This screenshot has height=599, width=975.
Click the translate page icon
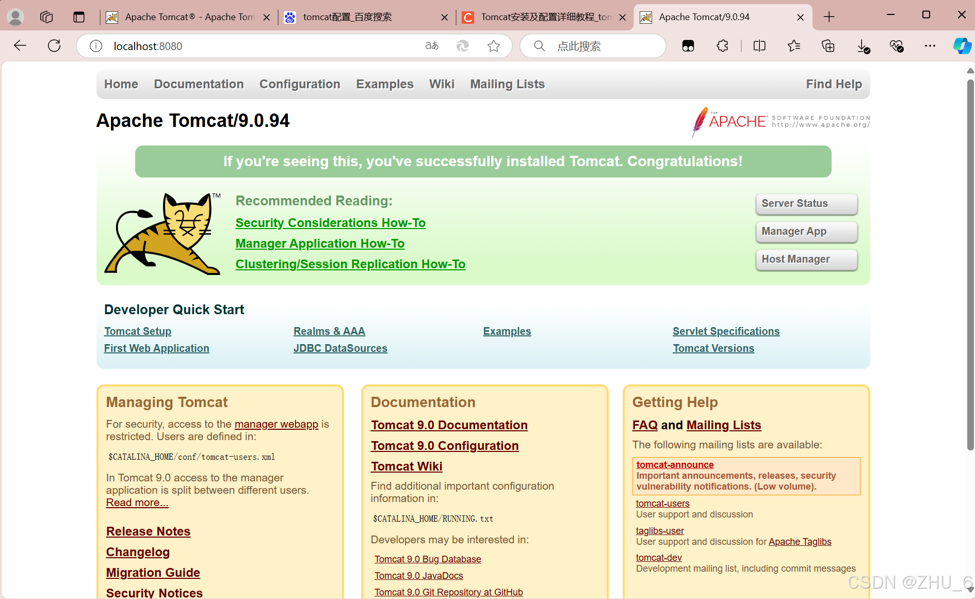point(432,46)
